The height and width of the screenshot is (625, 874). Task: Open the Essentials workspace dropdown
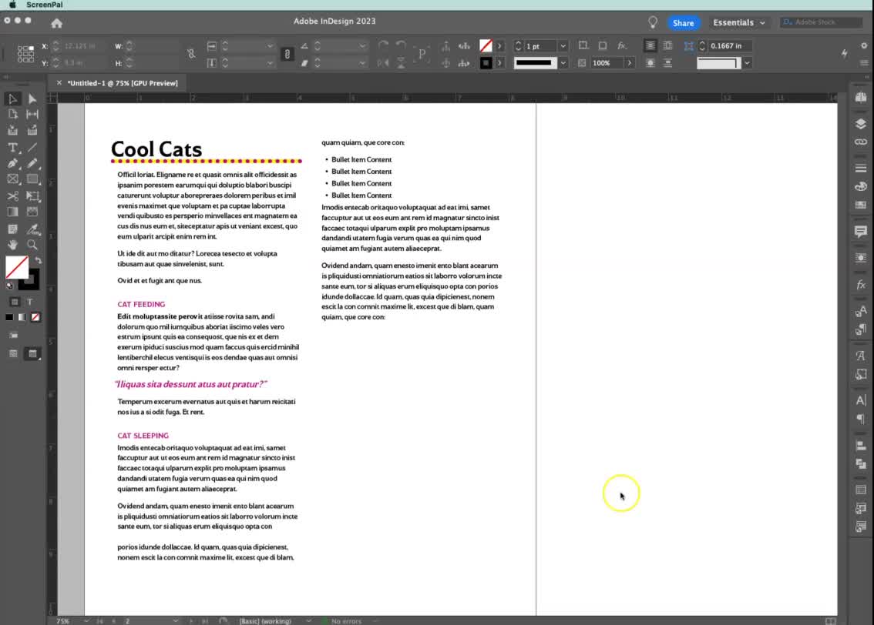(739, 22)
